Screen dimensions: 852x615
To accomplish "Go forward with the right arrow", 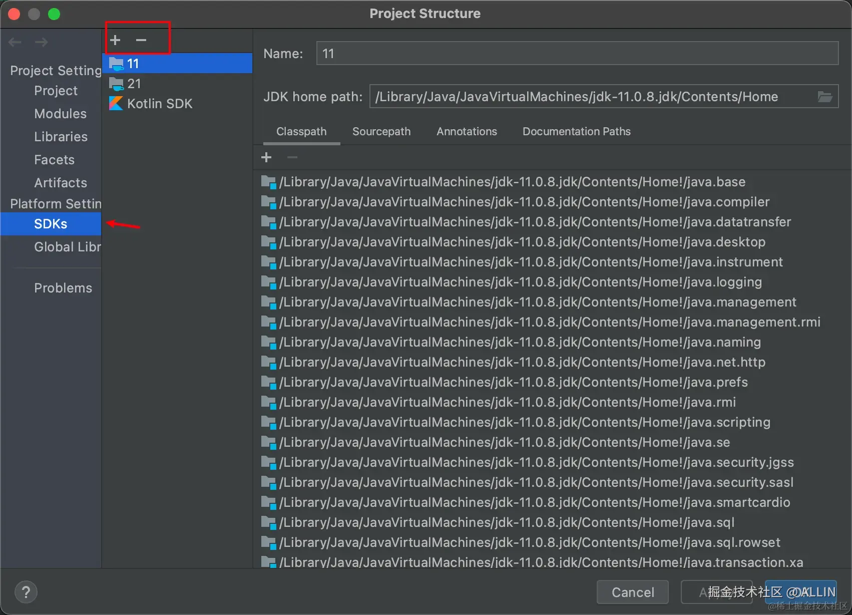I will point(42,42).
